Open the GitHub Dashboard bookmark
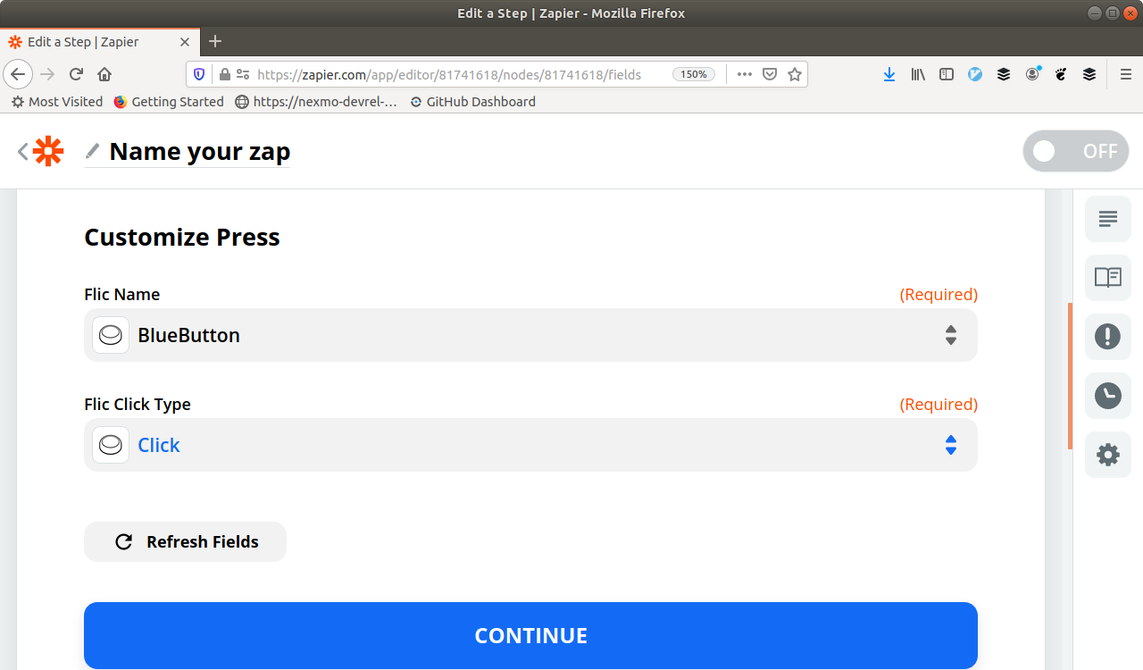 tap(472, 102)
